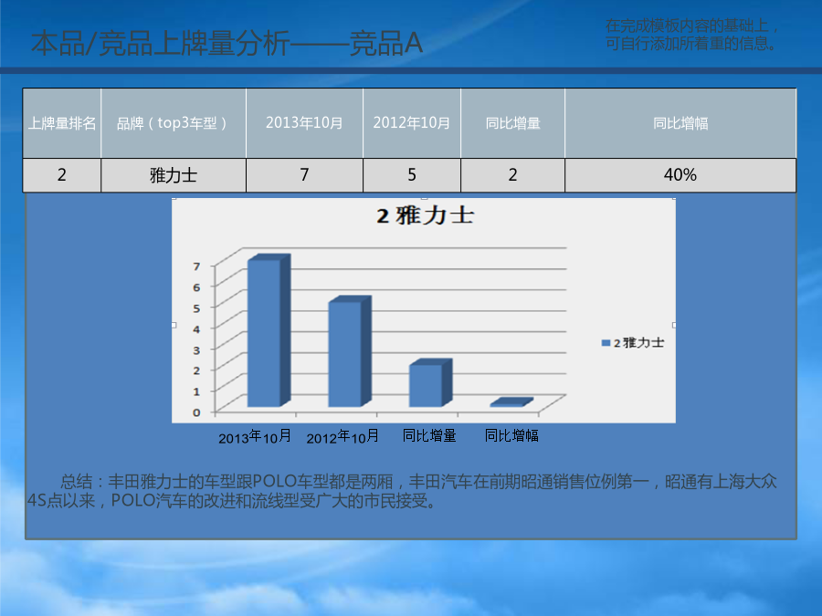Select the 2013年10月 table header cell
The height and width of the screenshot is (616, 822).
click(x=304, y=123)
